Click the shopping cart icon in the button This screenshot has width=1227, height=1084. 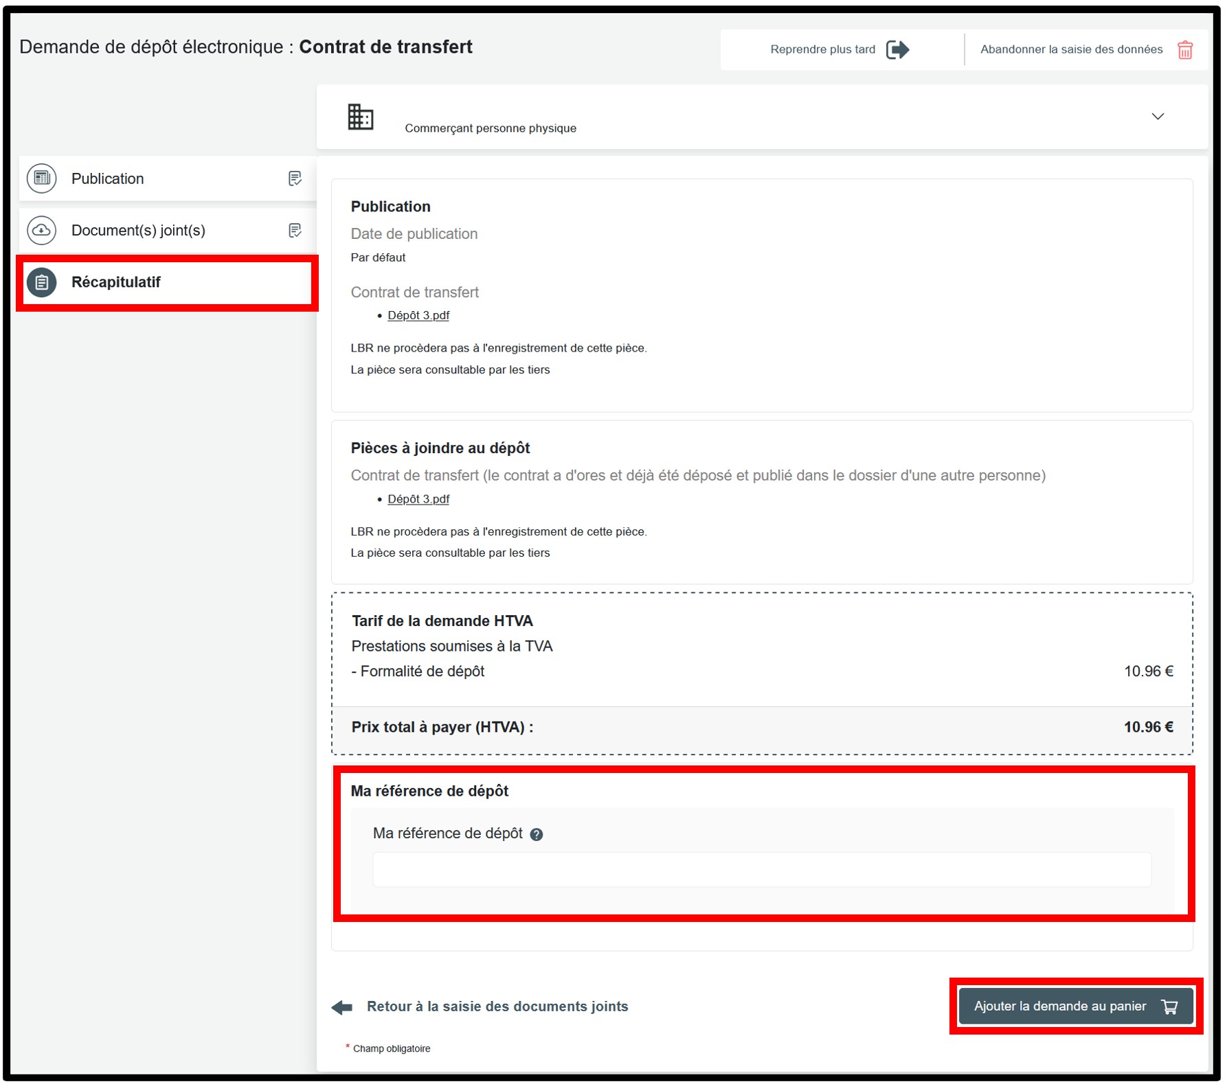pos(1169,1006)
